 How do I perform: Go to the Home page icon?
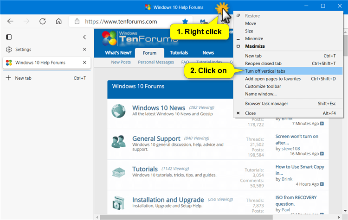[58, 21]
